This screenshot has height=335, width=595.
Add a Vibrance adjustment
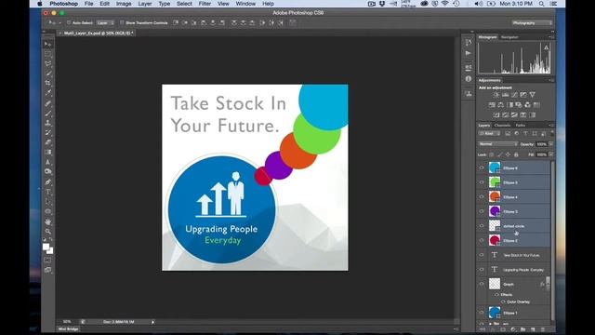click(533, 95)
